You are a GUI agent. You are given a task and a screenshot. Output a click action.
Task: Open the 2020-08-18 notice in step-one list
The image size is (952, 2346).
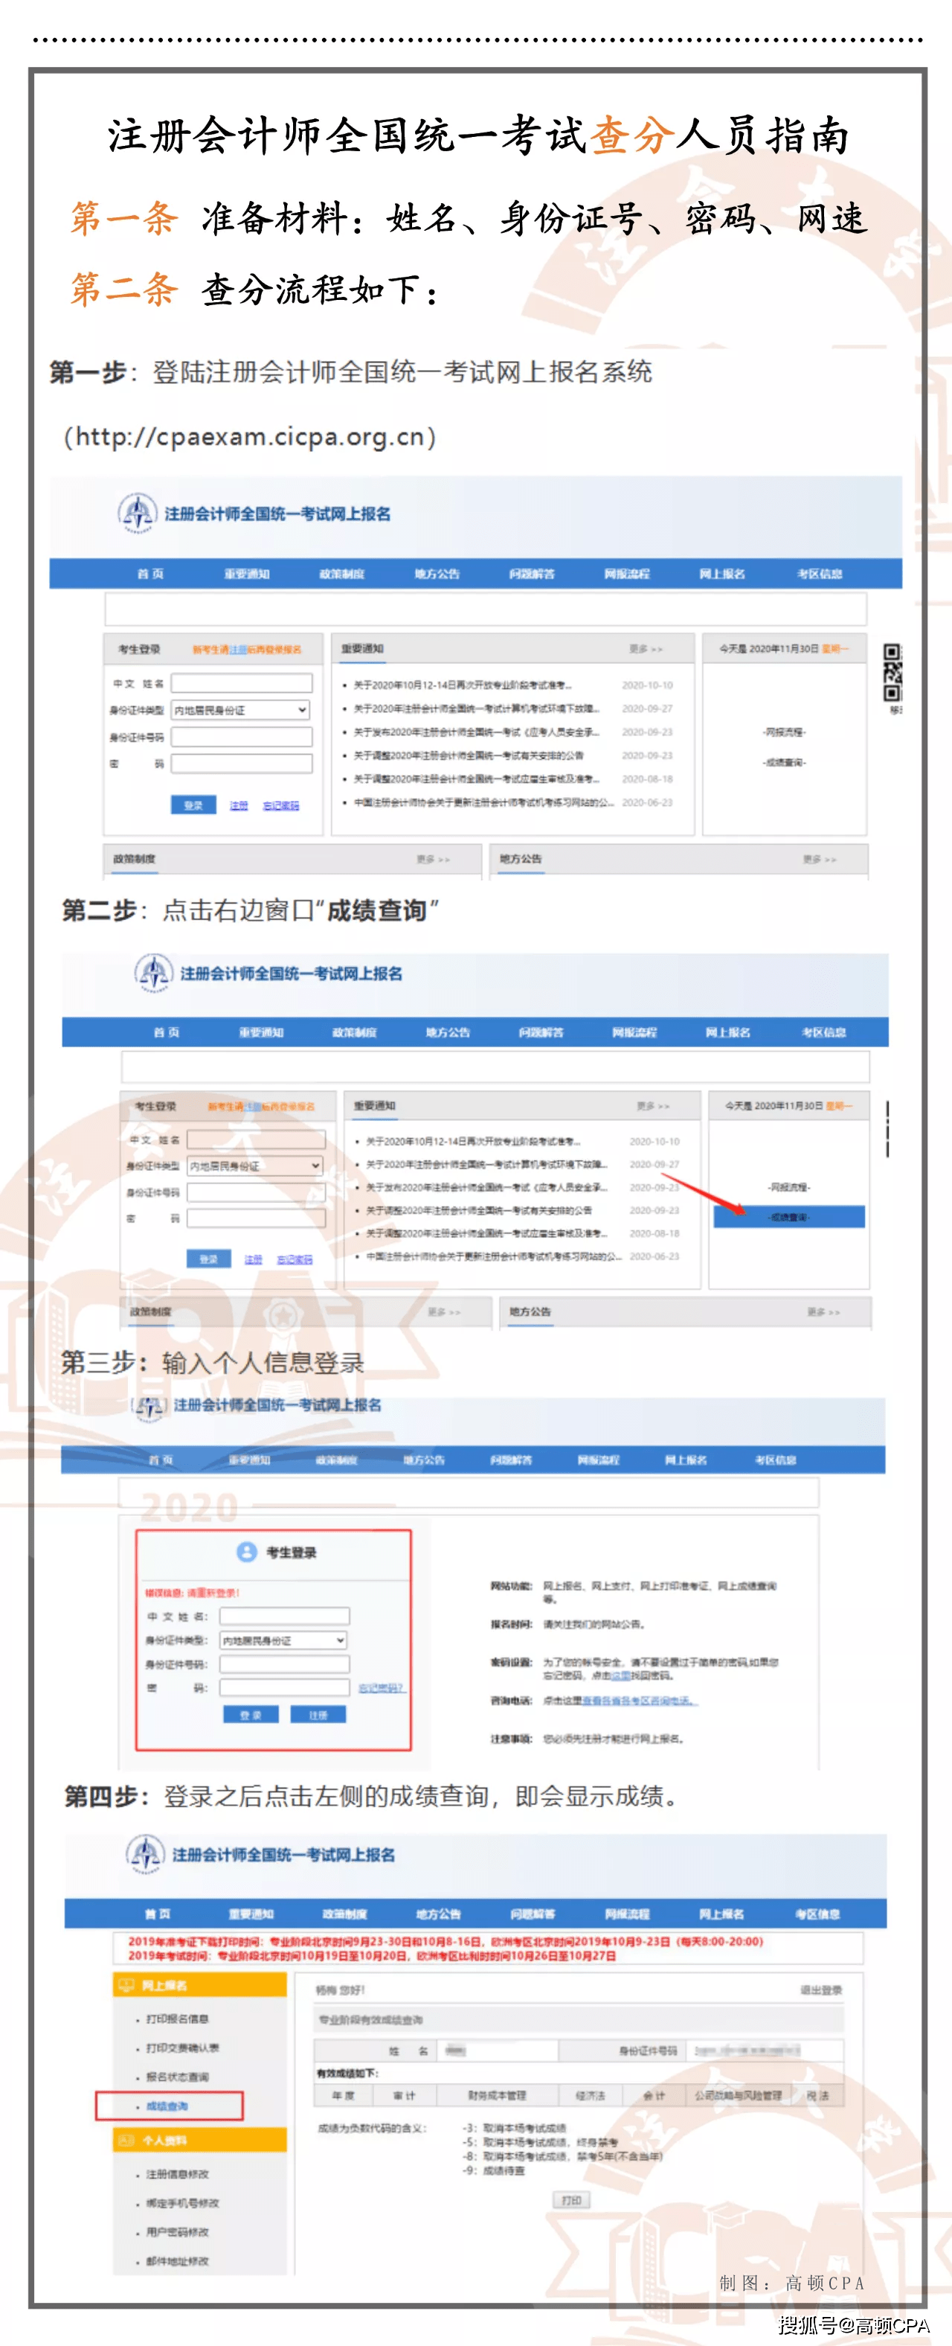[477, 779]
